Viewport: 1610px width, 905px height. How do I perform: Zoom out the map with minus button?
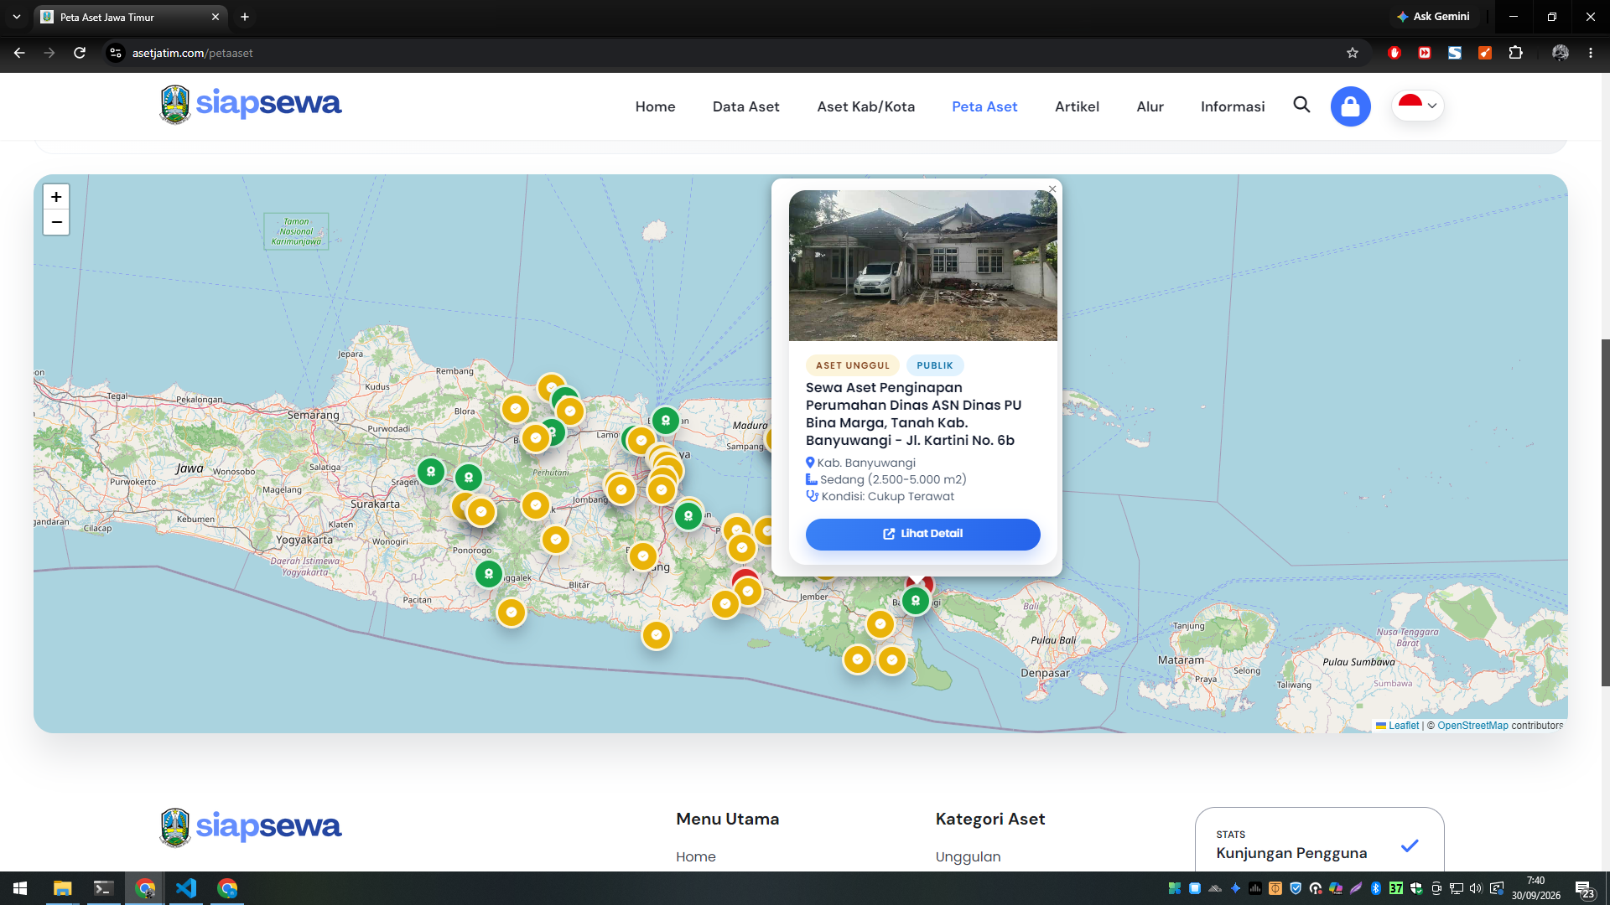click(x=56, y=222)
